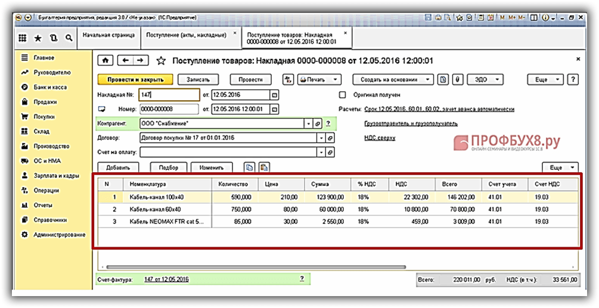Open the Зарплата и кадры section
Image resolution: width=599 pixels, height=308 pixels.
click(56, 176)
